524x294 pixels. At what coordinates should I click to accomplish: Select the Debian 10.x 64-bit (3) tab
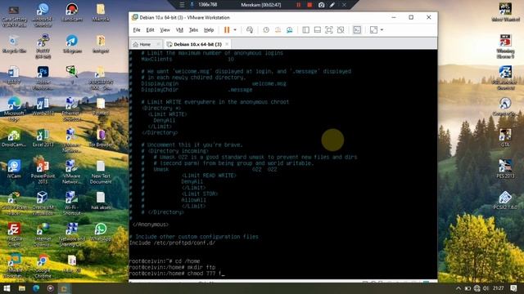pyautogui.click(x=197, y=44)
